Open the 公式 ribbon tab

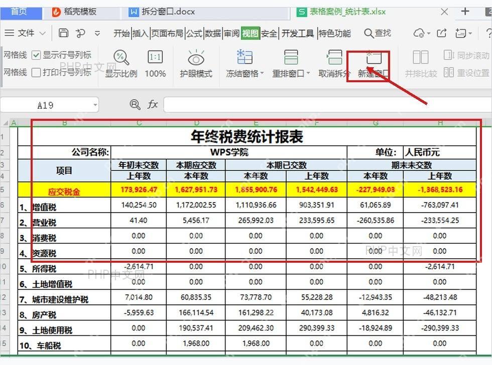[x=194, y=33]
